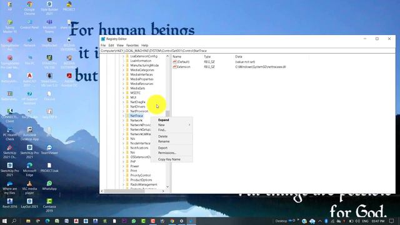
Task: Choose Rename in context menu
Action: tap(171, 141)
